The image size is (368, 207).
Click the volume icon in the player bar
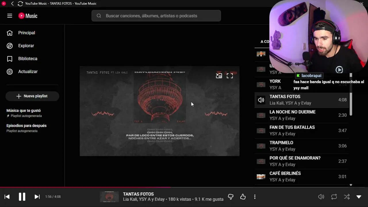point(321,197)
